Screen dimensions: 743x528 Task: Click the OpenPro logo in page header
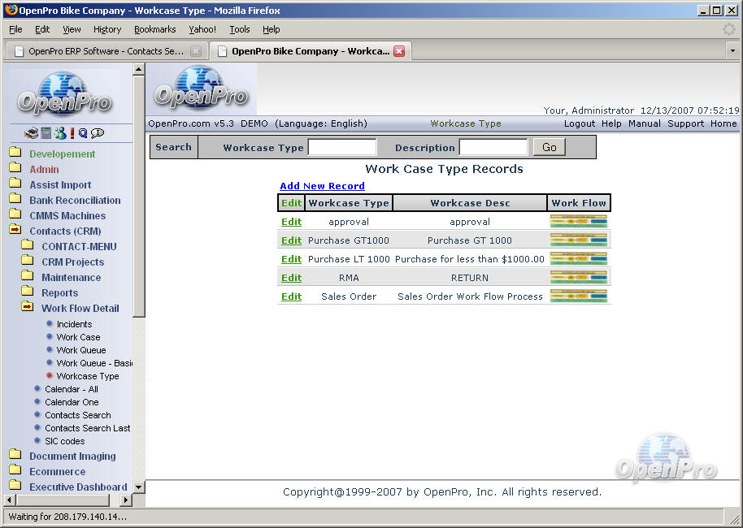tap(202, 89)
